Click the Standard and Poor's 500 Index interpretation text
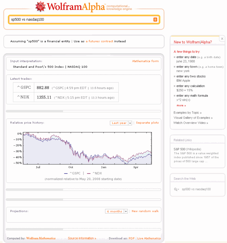227x243 pixels. [x=38, y=67]
